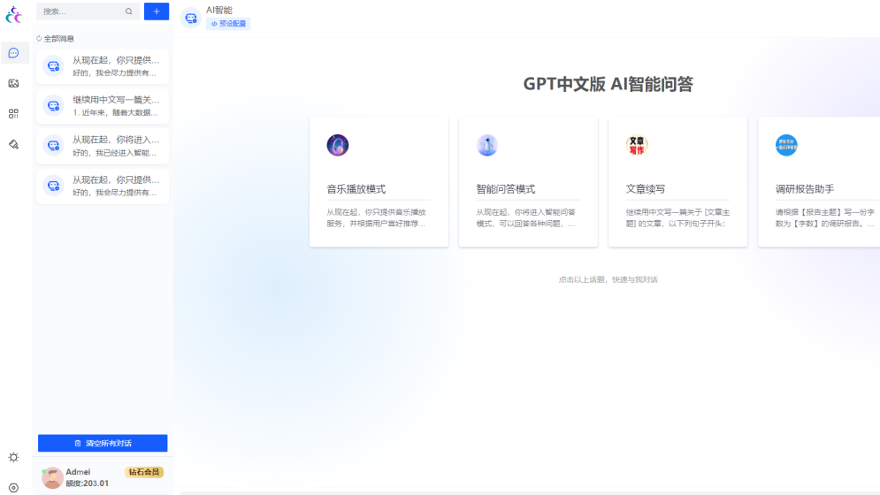Create a new chat with plus button

click(157, 11)
